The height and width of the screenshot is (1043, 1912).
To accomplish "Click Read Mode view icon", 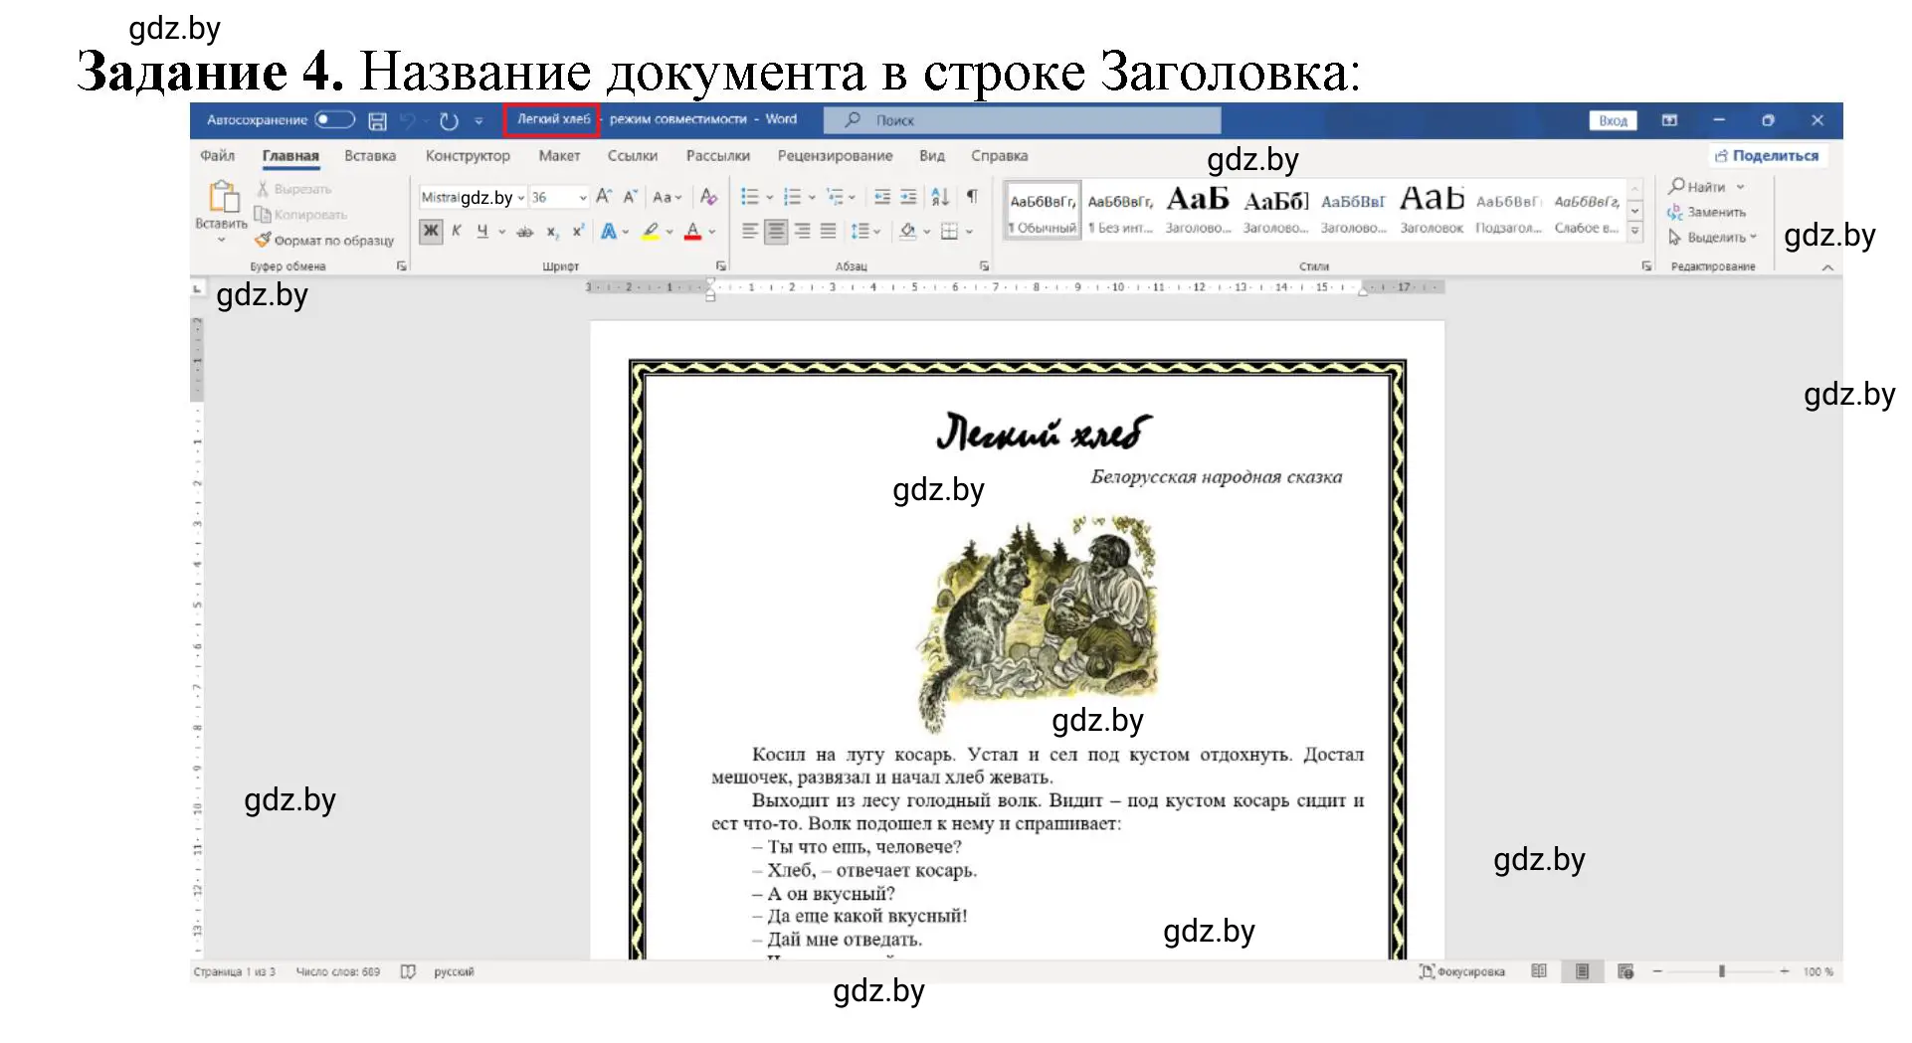I will coord(1539,971).
